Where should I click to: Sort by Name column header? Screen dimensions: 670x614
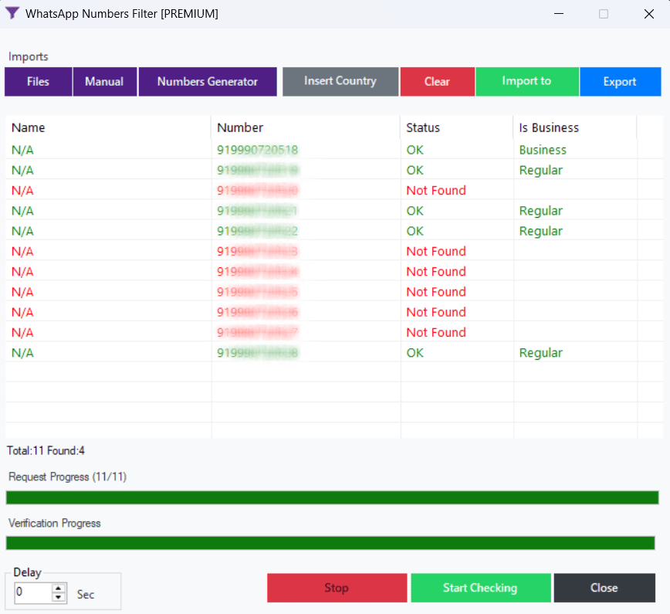108,127
